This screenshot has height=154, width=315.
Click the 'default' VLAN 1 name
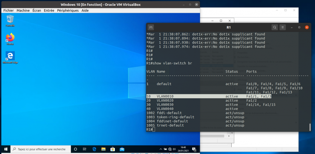tap(164, 84)
